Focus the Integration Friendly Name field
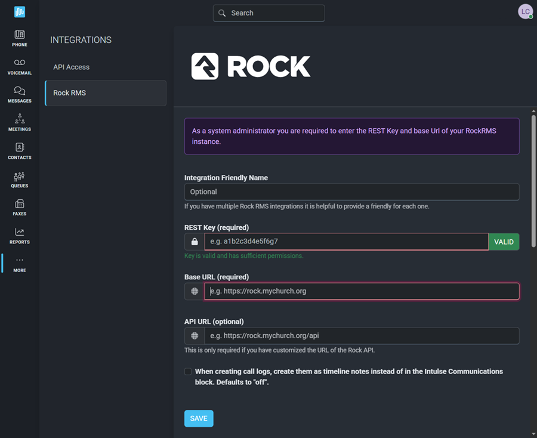 click(x=351, y=192)
